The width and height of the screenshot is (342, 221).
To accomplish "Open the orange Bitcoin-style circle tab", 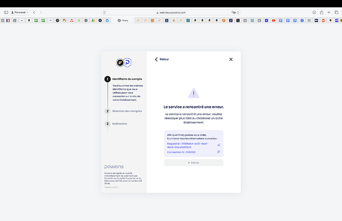I will [x=224, y=20].
